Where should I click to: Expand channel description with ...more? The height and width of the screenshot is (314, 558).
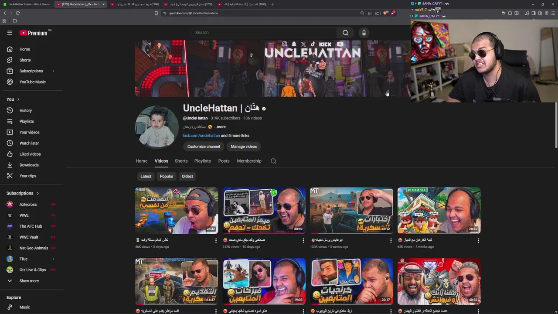coord(220,127)
